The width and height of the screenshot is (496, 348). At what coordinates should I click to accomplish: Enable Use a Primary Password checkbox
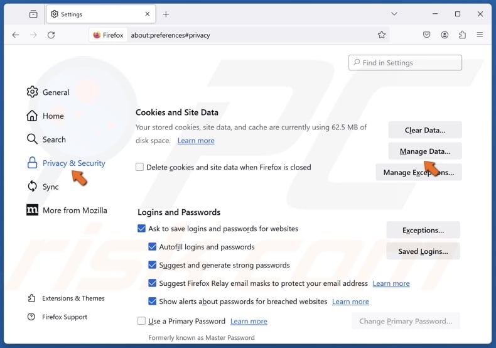coord(141,321)
